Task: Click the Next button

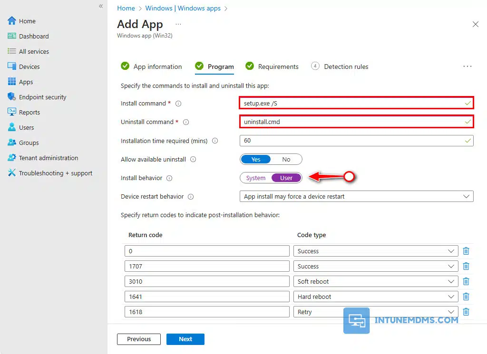Action: click(x=185, y=339)
